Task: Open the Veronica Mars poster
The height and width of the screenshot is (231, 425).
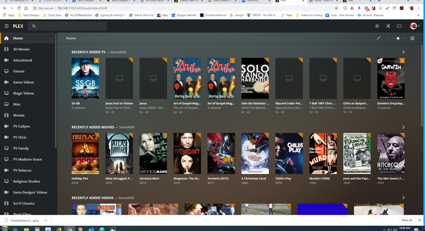Action: [x=153, y=154]
